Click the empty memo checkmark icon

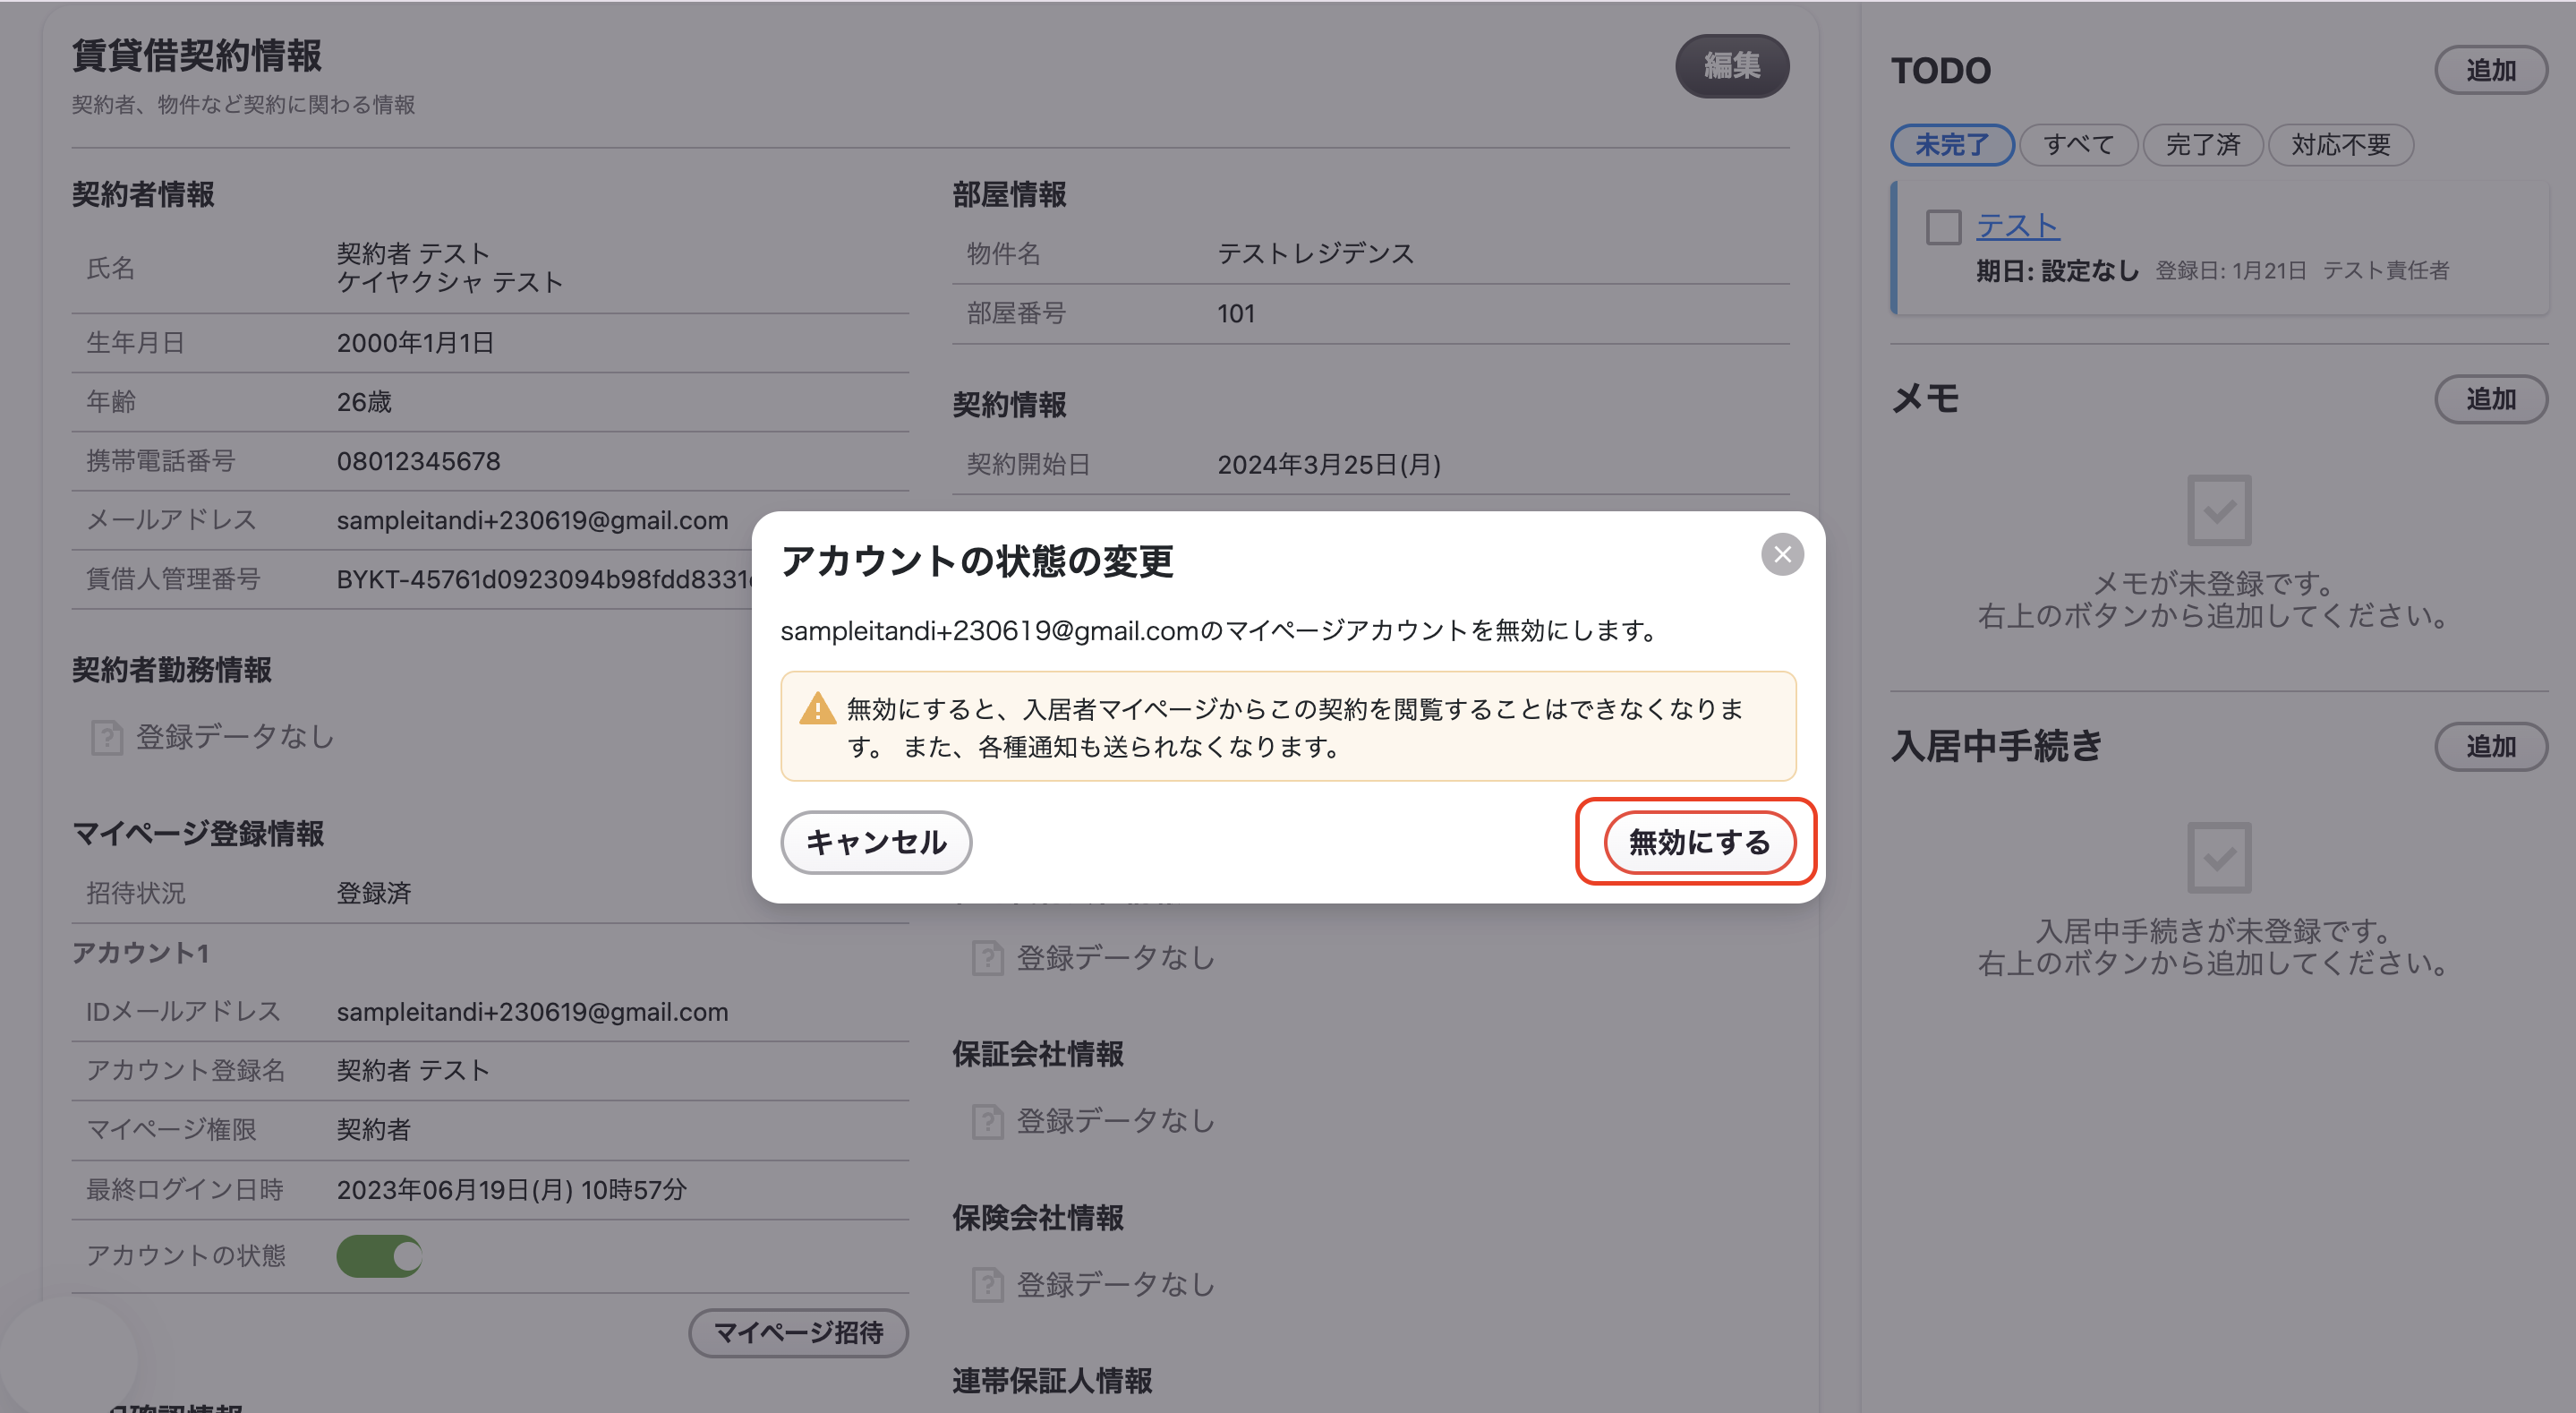click(2218, 510)
